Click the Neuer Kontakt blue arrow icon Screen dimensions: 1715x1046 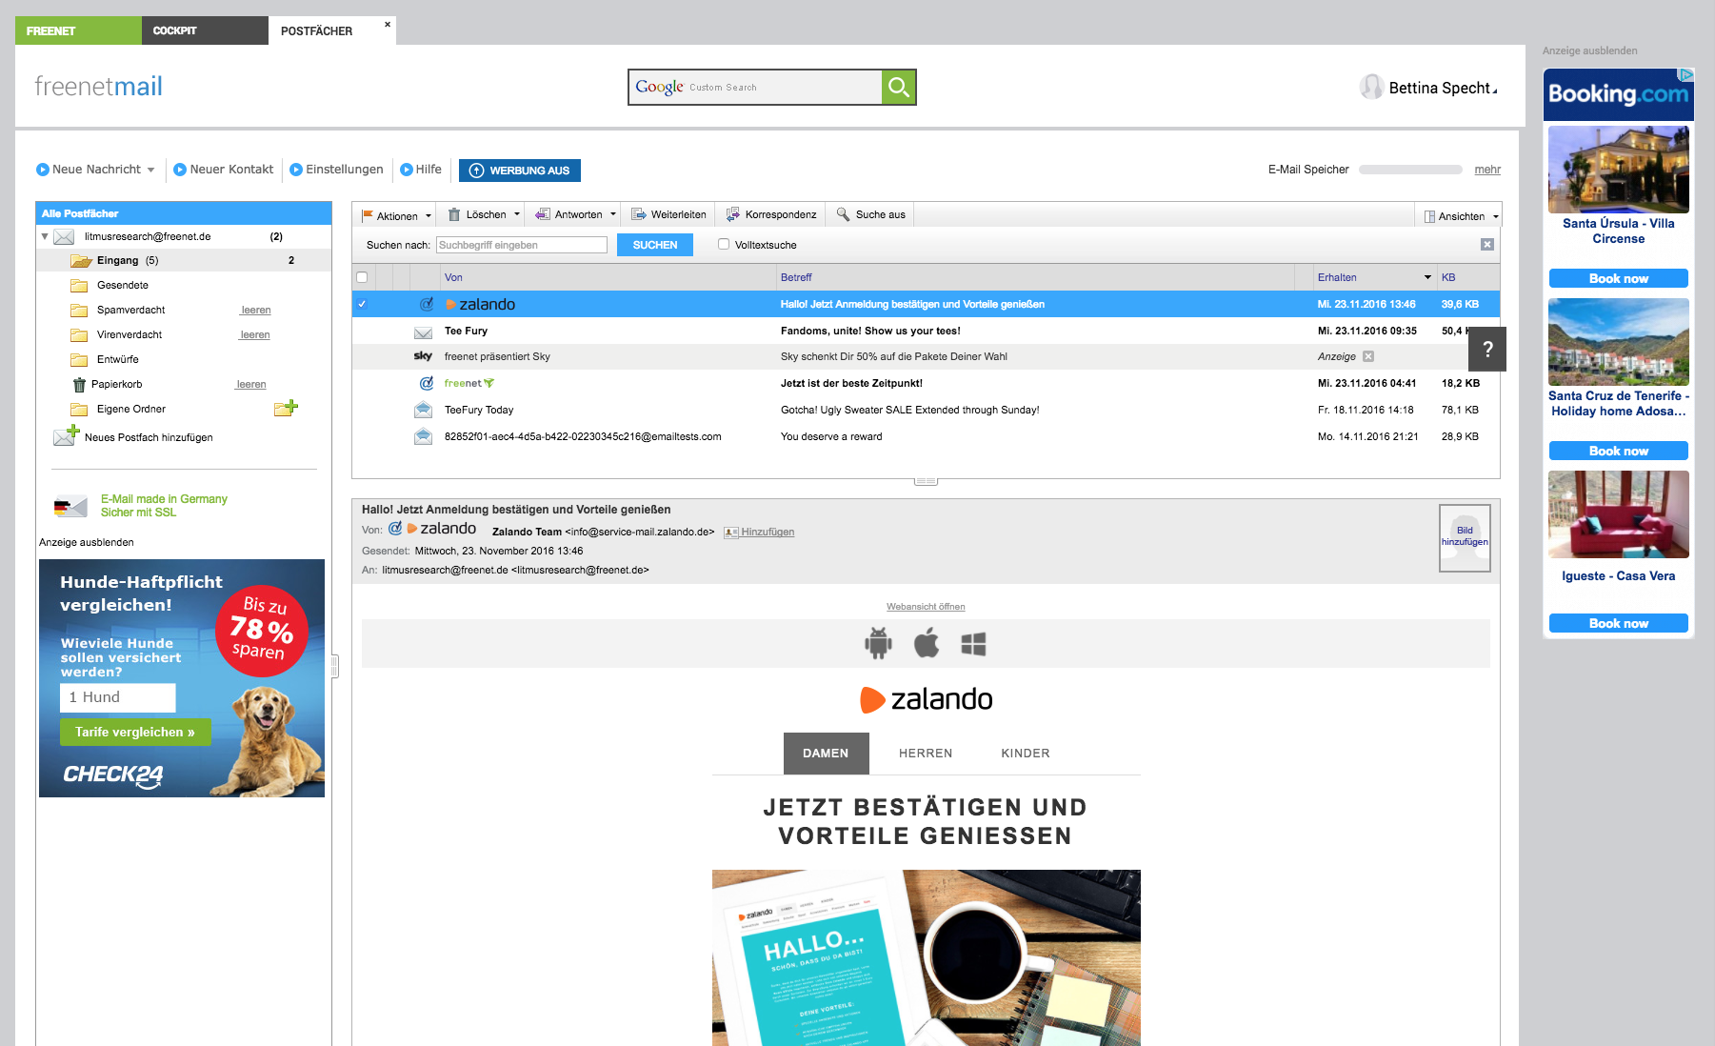(x=179, y=170)
